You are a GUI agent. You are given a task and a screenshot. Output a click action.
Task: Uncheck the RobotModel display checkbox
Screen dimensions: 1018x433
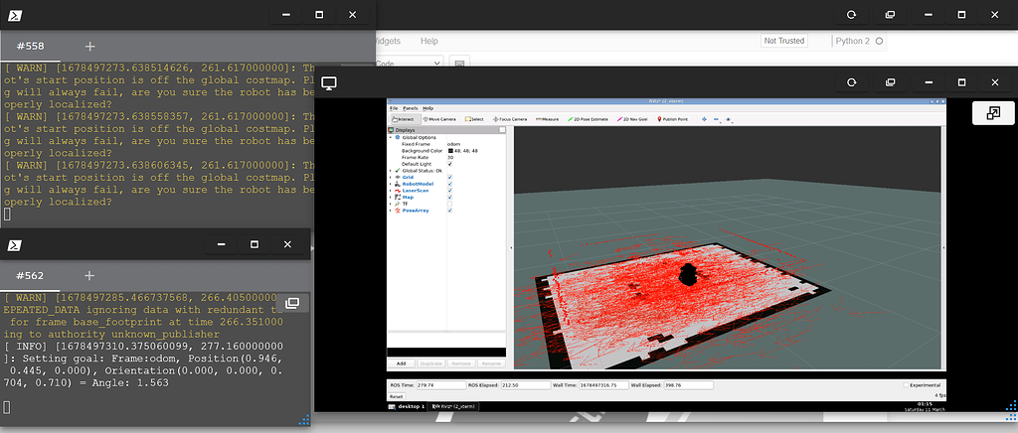click(450, 184)
